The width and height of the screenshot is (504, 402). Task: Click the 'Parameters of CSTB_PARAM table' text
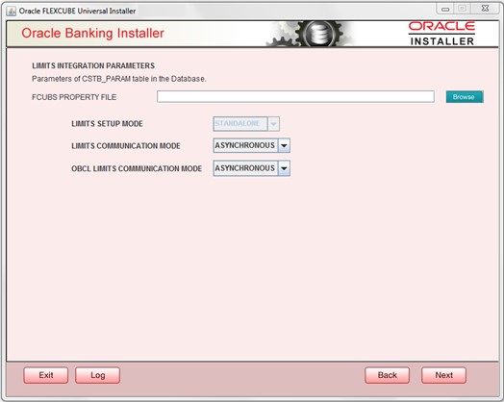coord(119,79)
